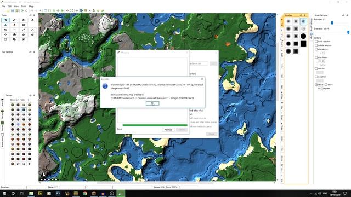This screenshot has width=351, height=197.
Task: Uncheck the above checkbox
Action: [x=316, y=85]
